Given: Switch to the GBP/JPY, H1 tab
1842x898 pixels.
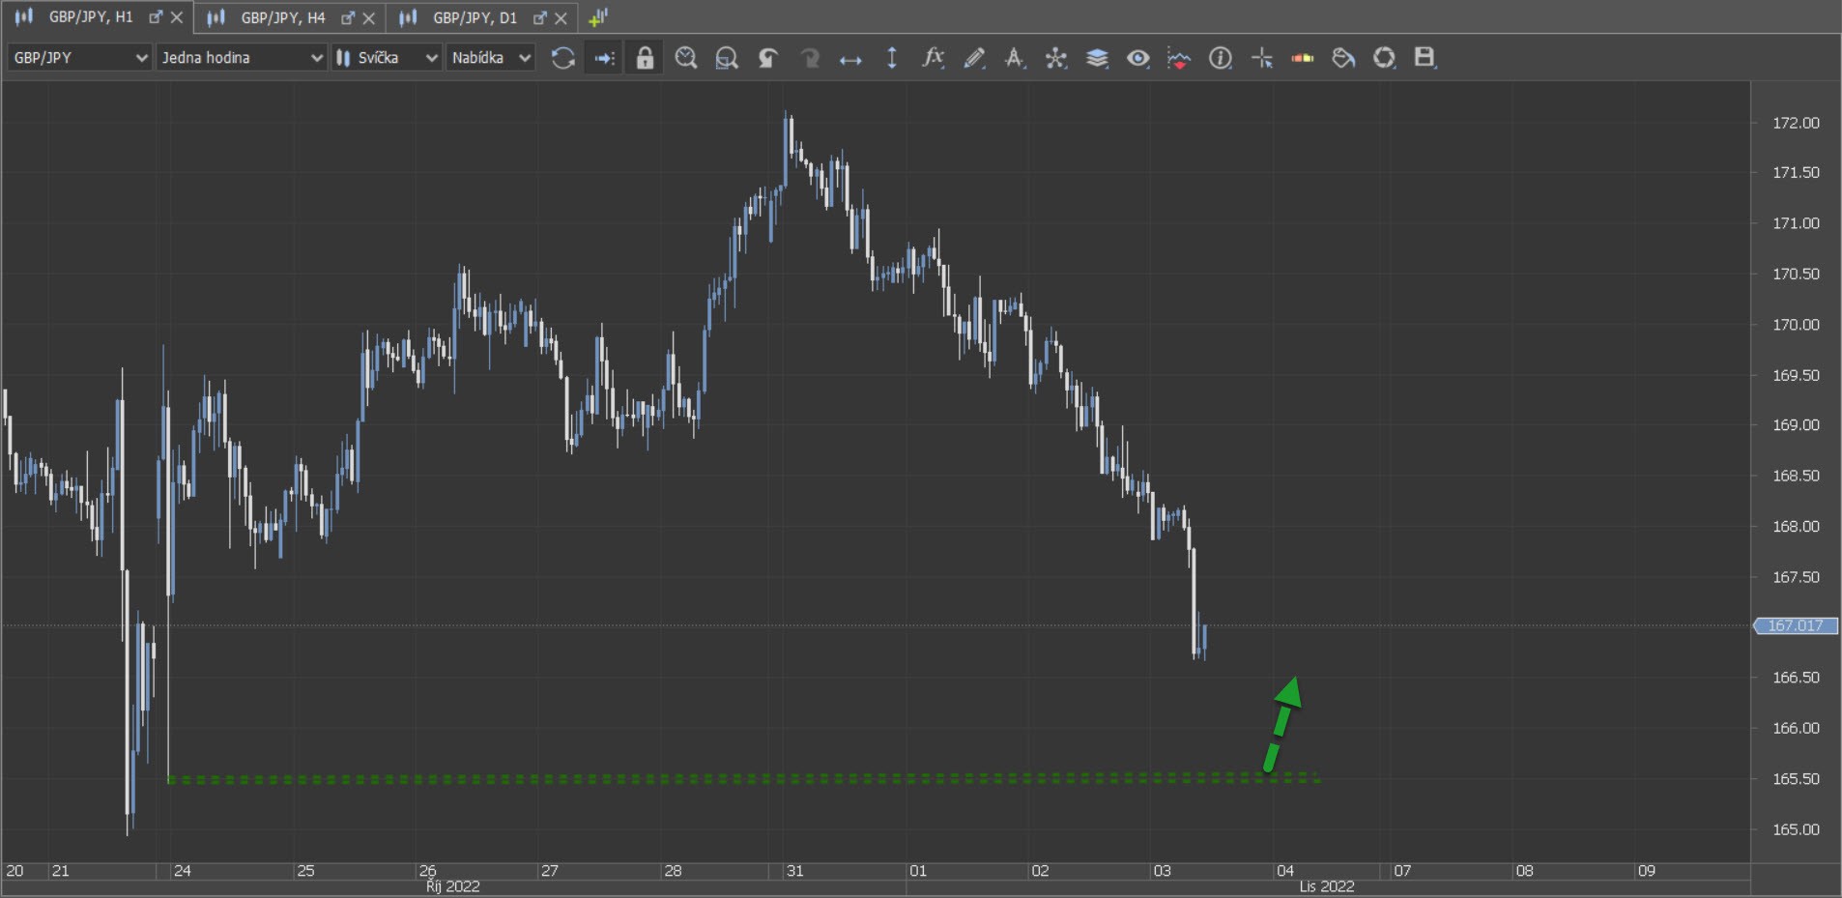Looking at the screenshot, I should pos(91,17).
